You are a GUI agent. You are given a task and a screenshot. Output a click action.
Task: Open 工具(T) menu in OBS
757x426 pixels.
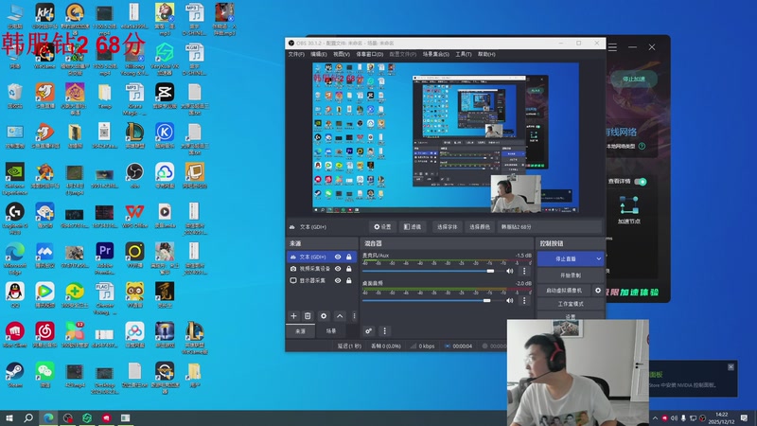click(x=464, y=54)
